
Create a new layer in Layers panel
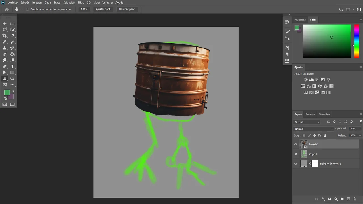[x=349, y=199]
